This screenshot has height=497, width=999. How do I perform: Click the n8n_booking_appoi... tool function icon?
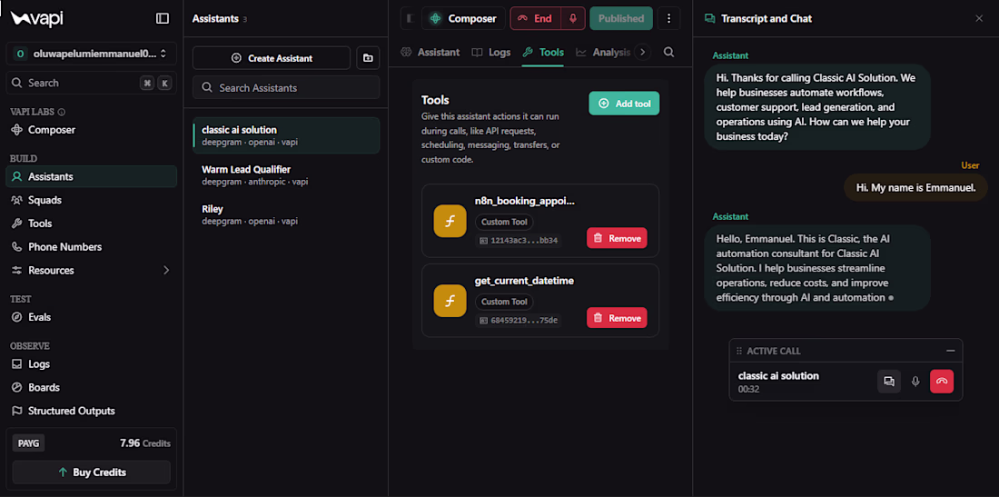point(450,221)
